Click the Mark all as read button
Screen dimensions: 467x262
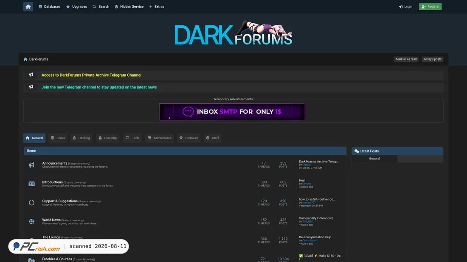[x=406, y=59]
